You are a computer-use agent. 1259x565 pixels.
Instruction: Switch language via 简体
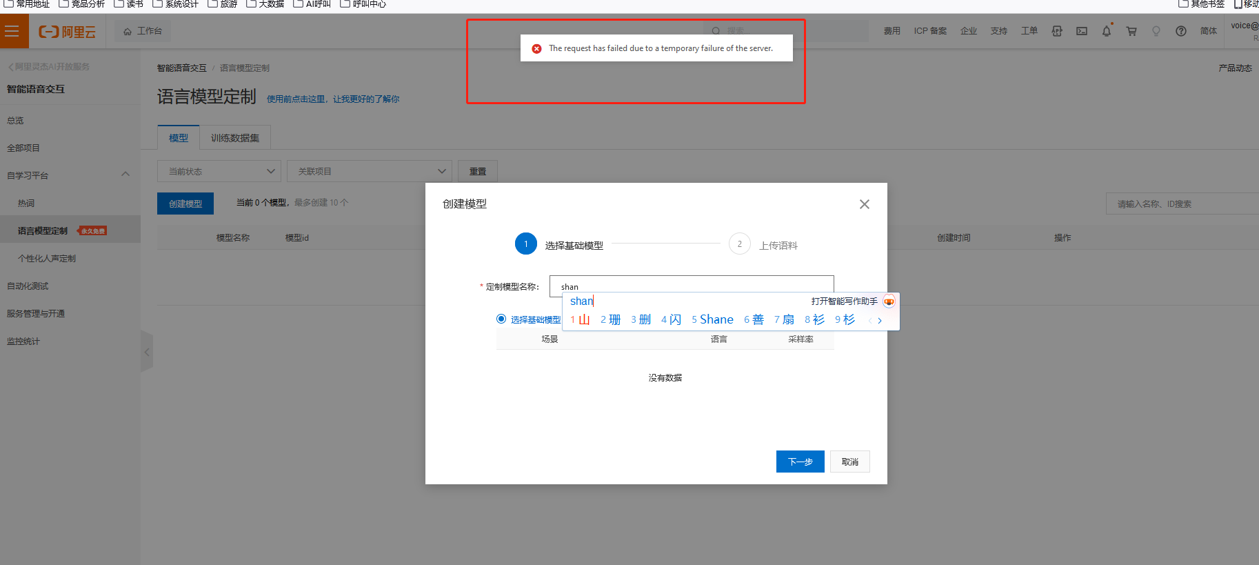click(x=1209, y=31)
